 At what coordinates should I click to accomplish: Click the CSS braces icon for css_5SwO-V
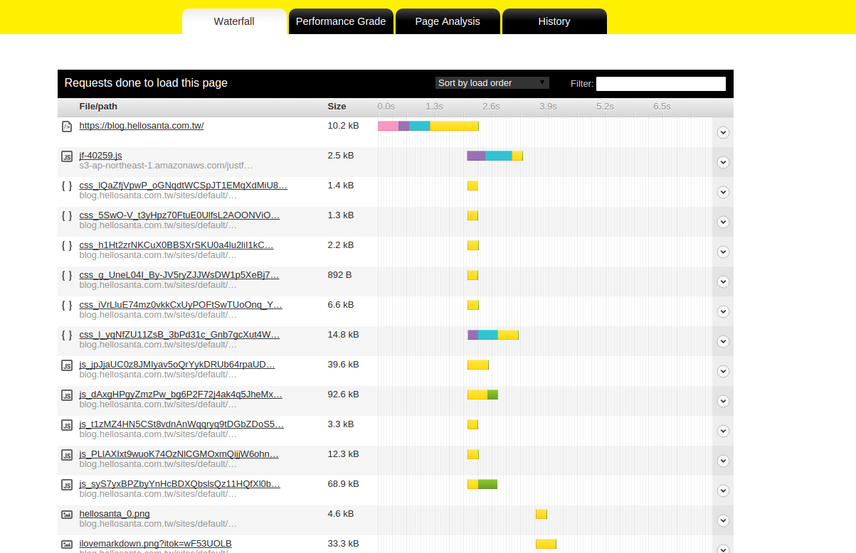click(x=67, y=216)
